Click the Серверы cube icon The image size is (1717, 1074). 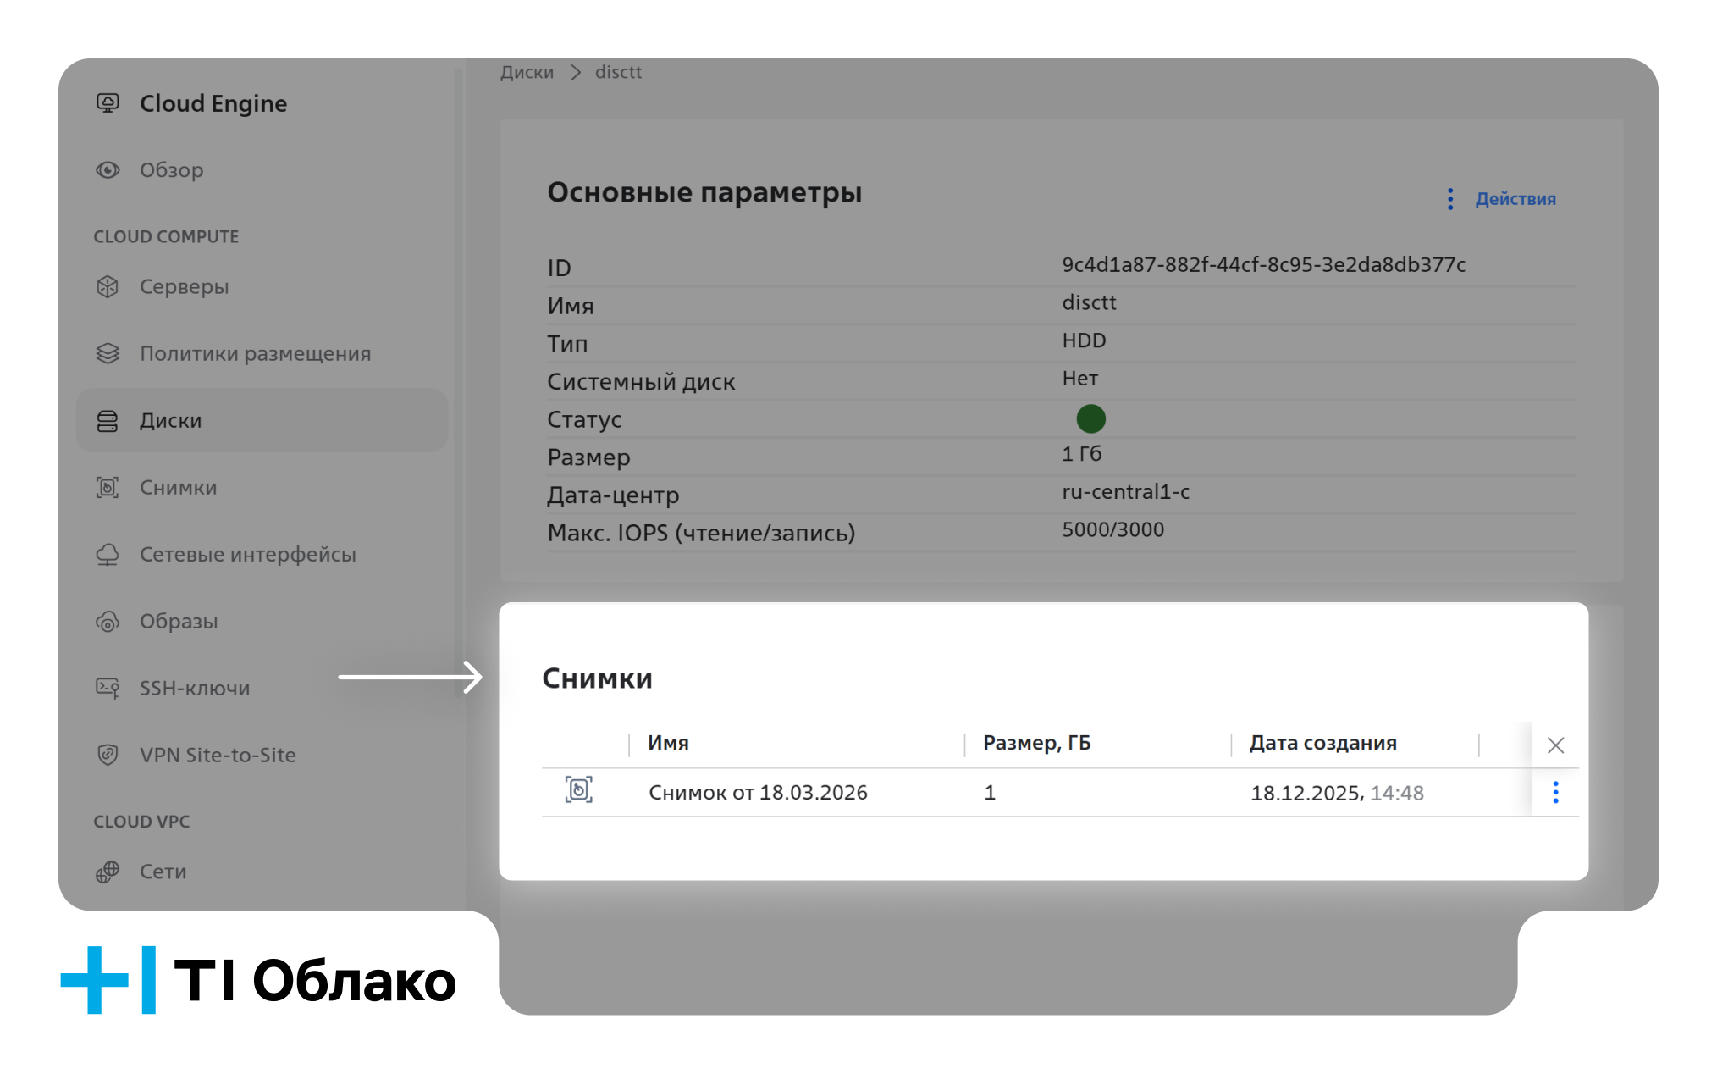pyautogui.click(x=108, y=287)
